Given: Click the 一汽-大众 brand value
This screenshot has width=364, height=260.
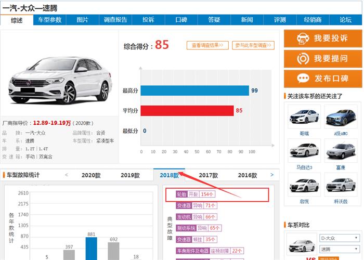Looking at the screenshot, I should pos(35,133).
